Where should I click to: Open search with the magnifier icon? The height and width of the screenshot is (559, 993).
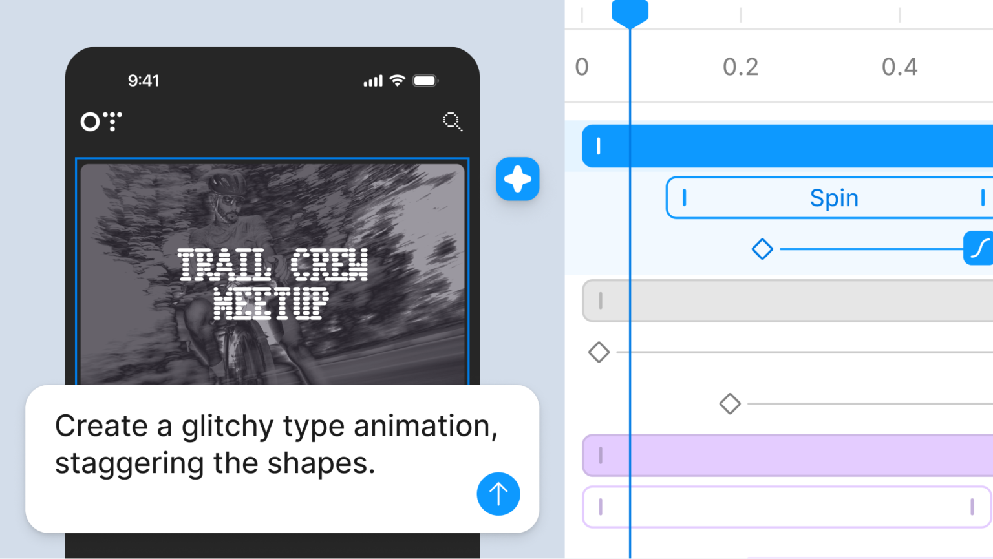(x=452, y=121)
